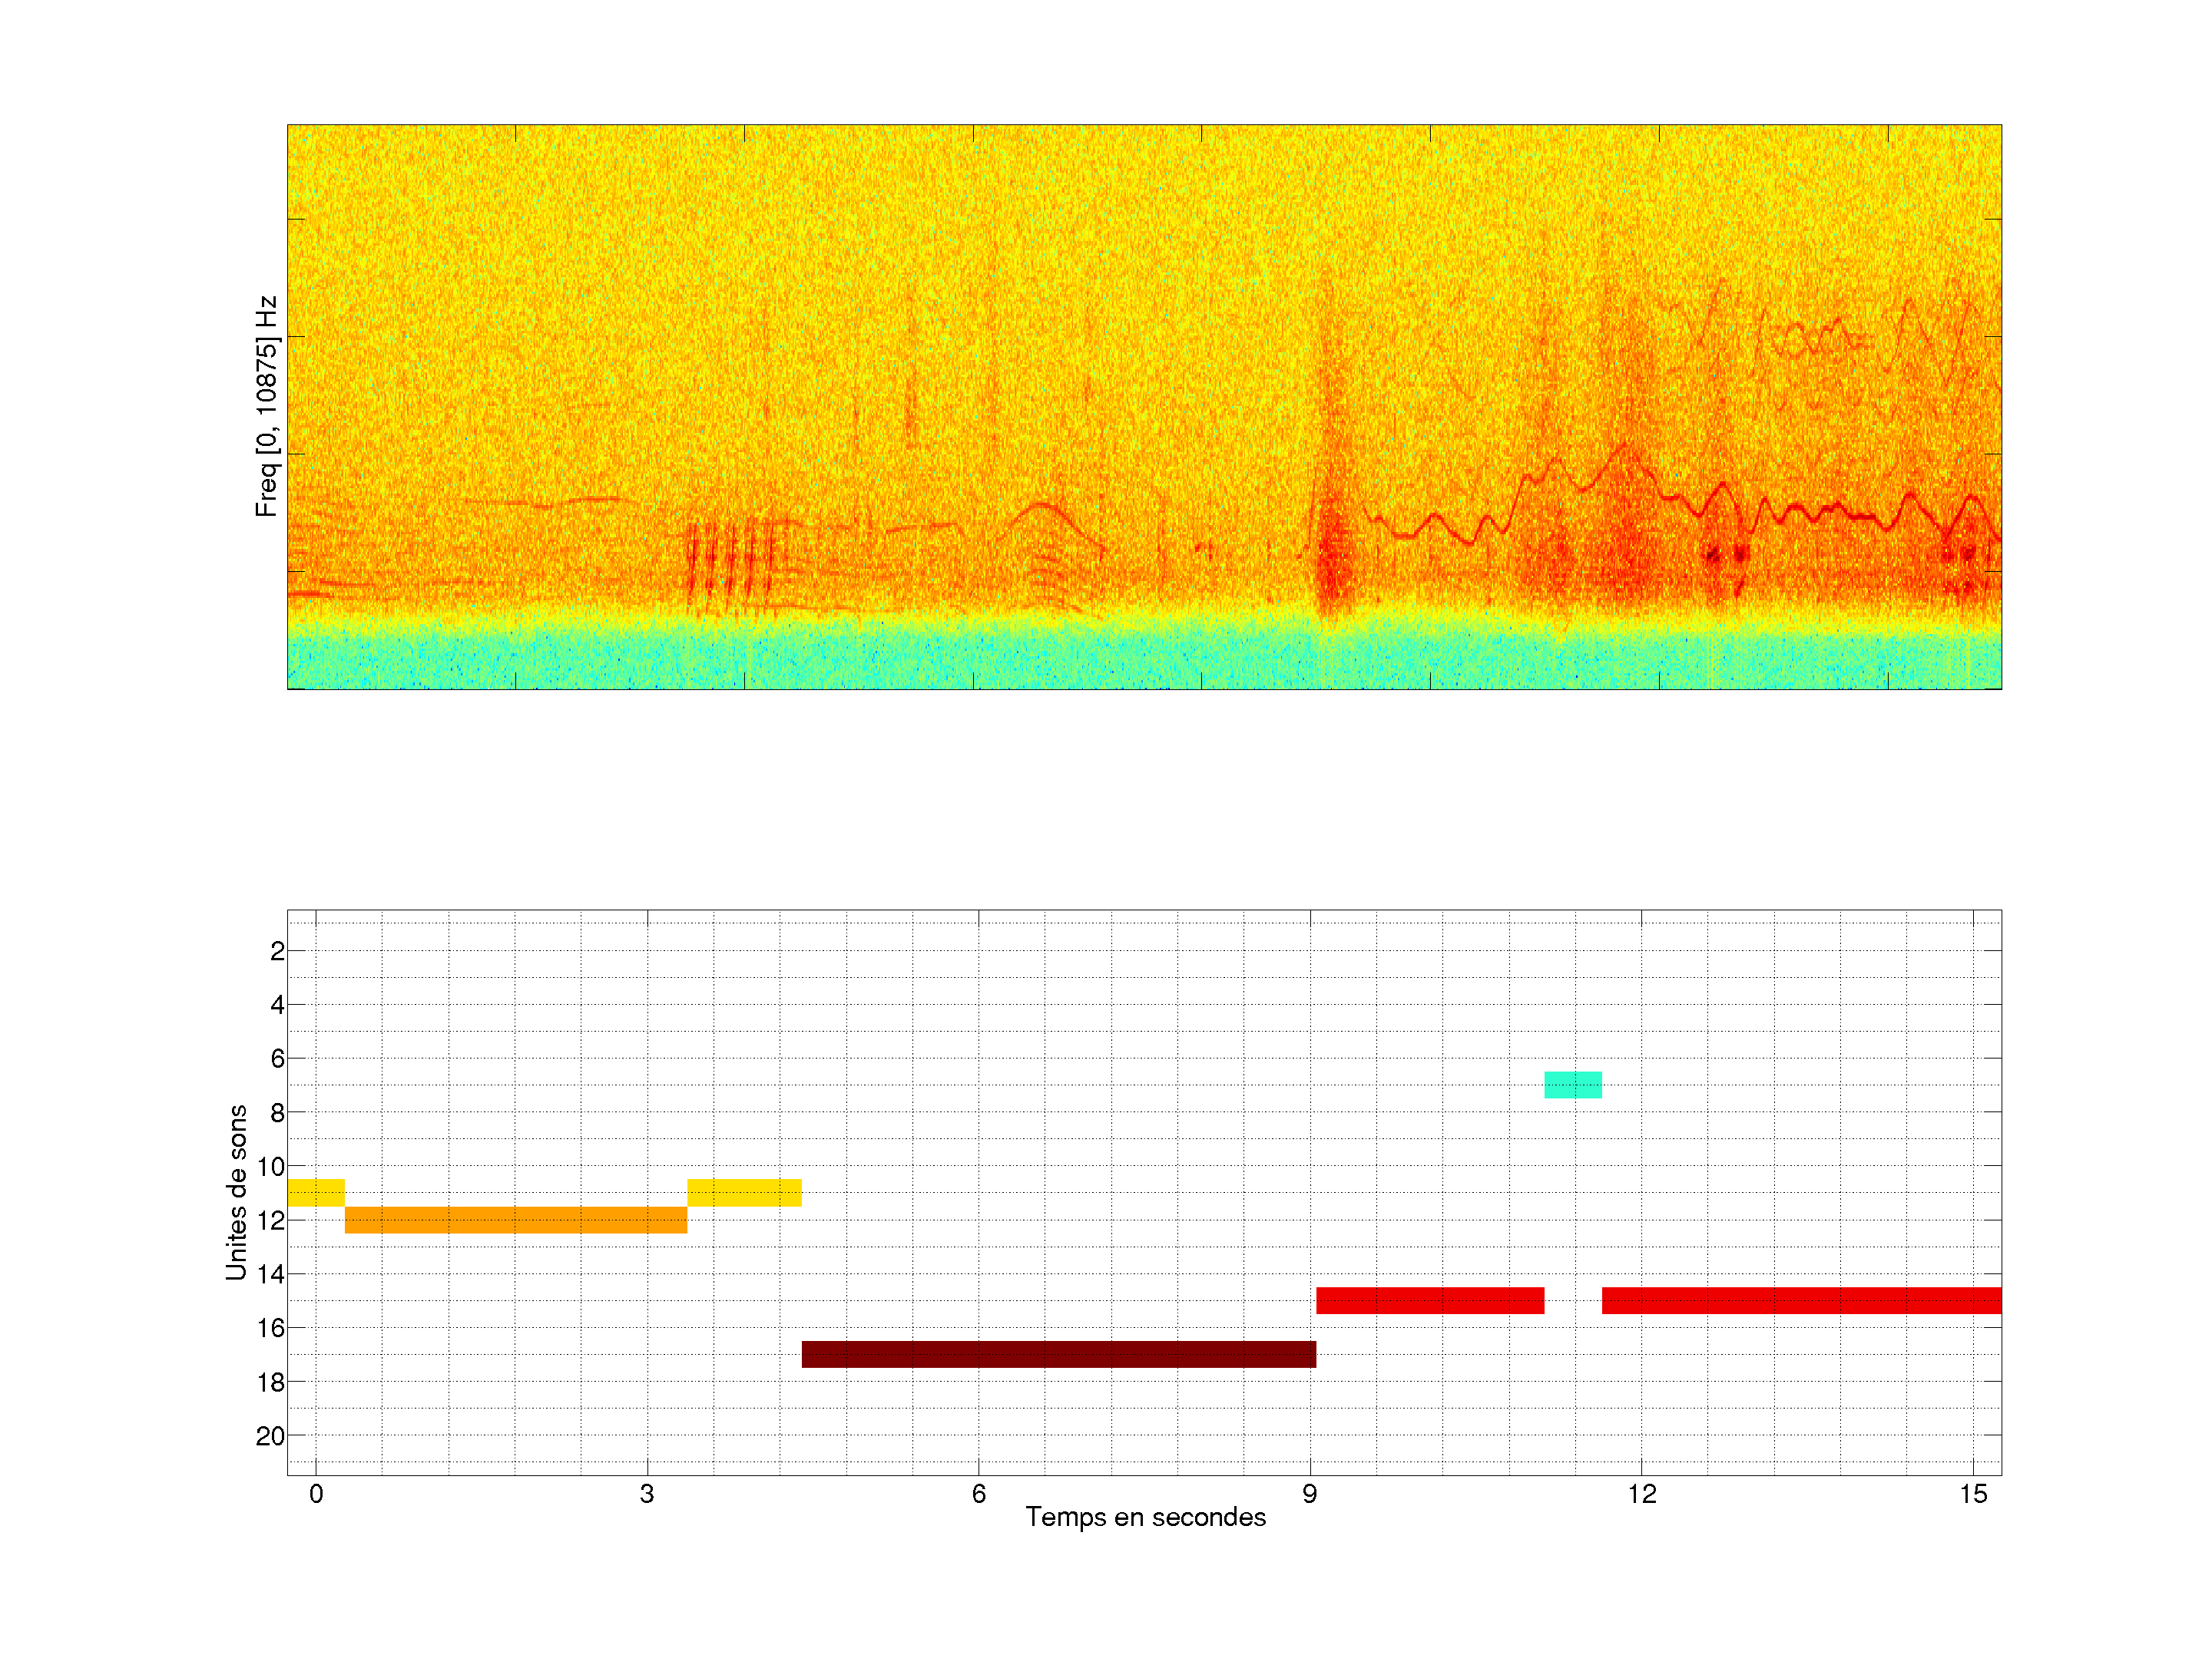
Task: Click the y-axis tick label 10
Action: [x=270, y=1166]
